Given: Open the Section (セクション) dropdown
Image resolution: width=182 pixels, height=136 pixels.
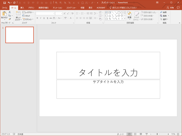Looking at the screenshot, I should click(28, 19).
